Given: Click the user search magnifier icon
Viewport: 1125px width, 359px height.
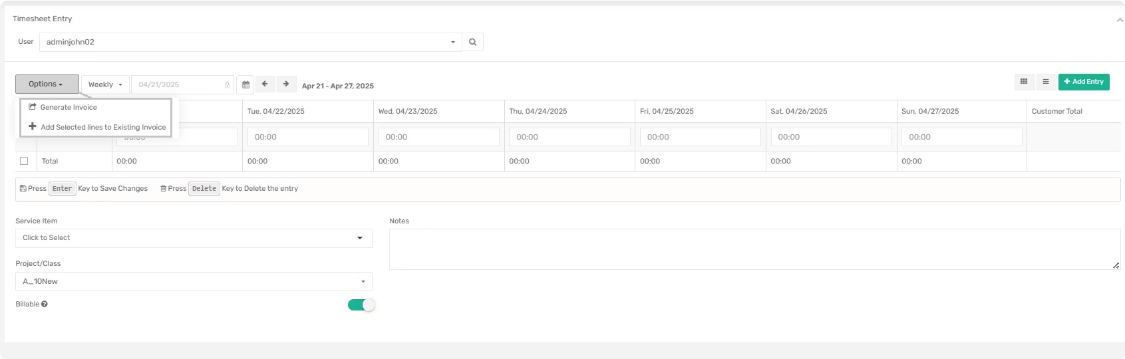Looking at the screenshot, I should (x=472, y=42).
